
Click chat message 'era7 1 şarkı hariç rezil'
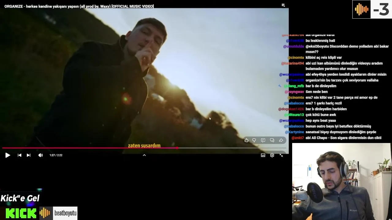pos(324,104)
